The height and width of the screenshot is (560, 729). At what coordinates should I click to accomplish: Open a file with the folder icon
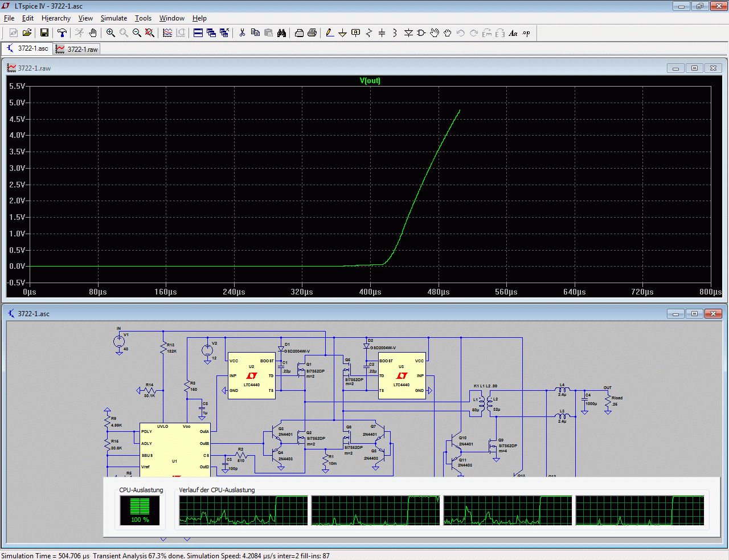[27, 33]
